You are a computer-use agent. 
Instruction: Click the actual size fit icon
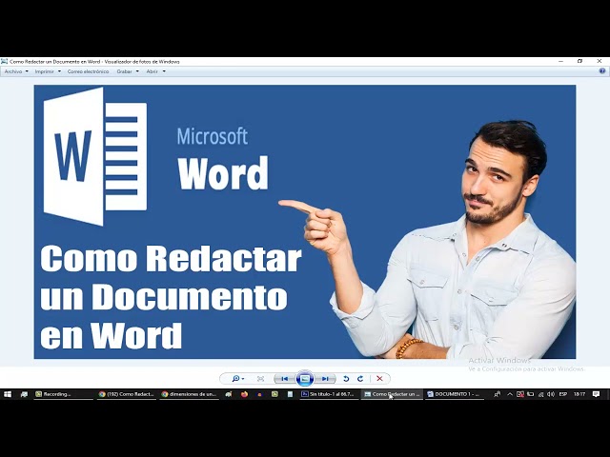pyautogui.click(x=260, y=379)
